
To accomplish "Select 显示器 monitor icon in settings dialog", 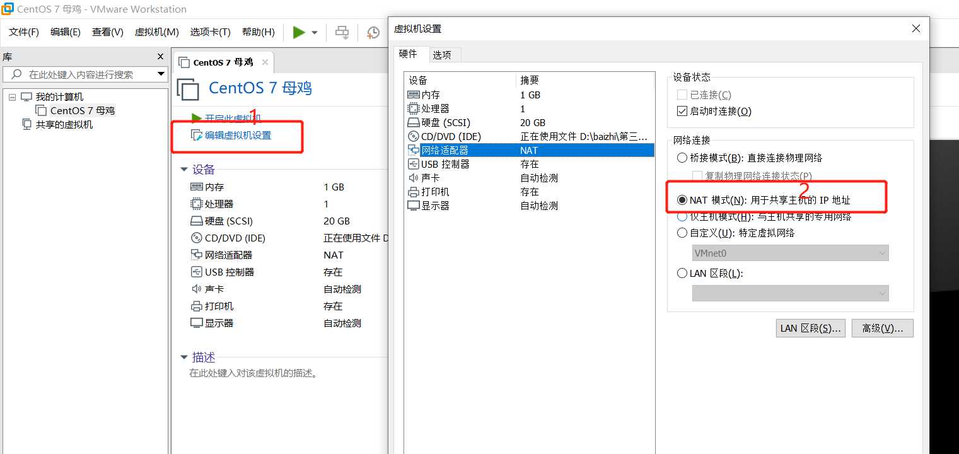I will tap(414, 206).
